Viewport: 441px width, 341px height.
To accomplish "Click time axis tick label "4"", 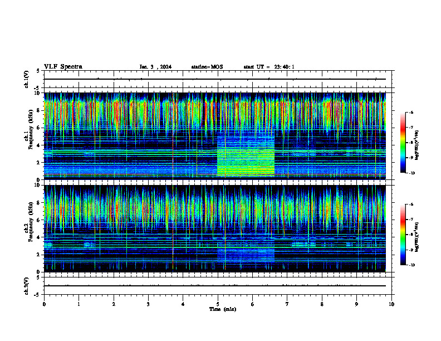I will (183, 304).
